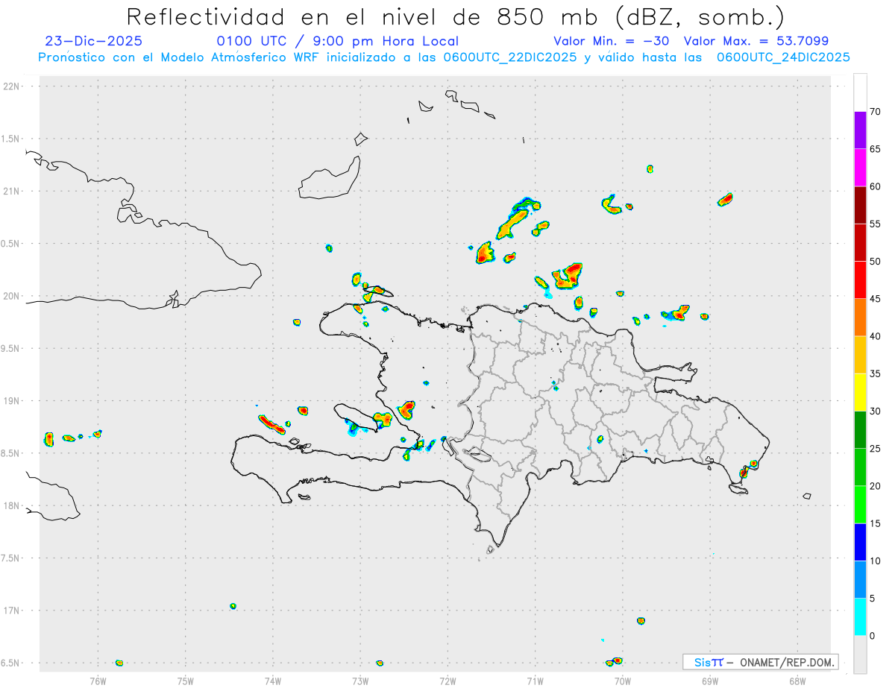Click the '71W' longitude label

[535, 681]
